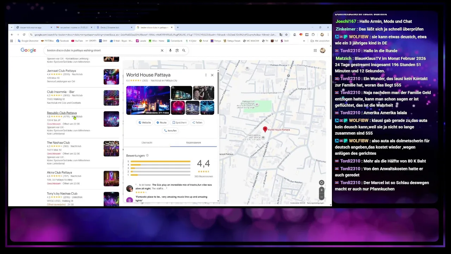Viewport: 451px width, 254px height.
Task: Clear the Google search box with the X
Action: pos(162,50)
